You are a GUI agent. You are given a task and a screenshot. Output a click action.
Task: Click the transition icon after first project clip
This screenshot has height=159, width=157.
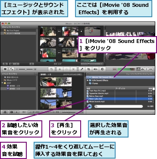pos(59,31)
